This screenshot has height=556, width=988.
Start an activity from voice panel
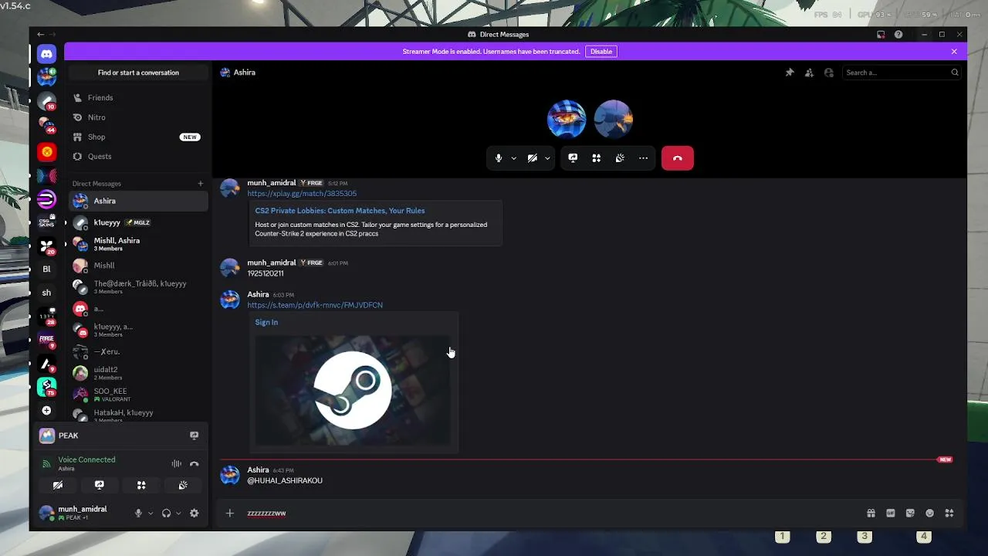click(x=141, y=485)
